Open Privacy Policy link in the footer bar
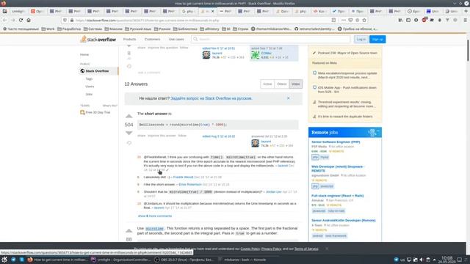 [x=271, y=249]
